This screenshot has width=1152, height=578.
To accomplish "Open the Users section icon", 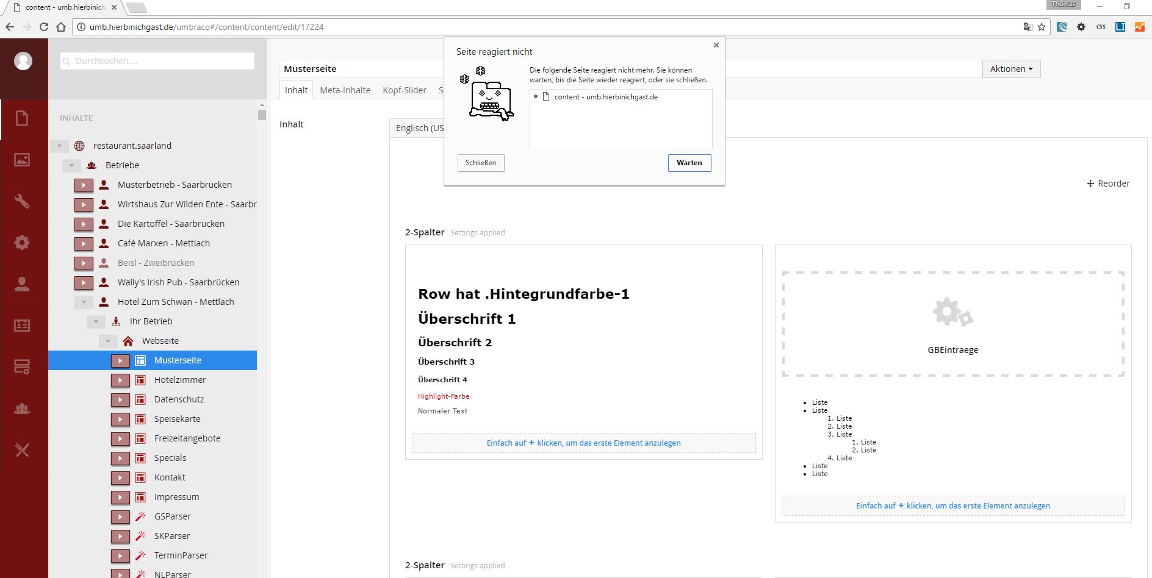I will pyautogui.click(x=22, y=284).
